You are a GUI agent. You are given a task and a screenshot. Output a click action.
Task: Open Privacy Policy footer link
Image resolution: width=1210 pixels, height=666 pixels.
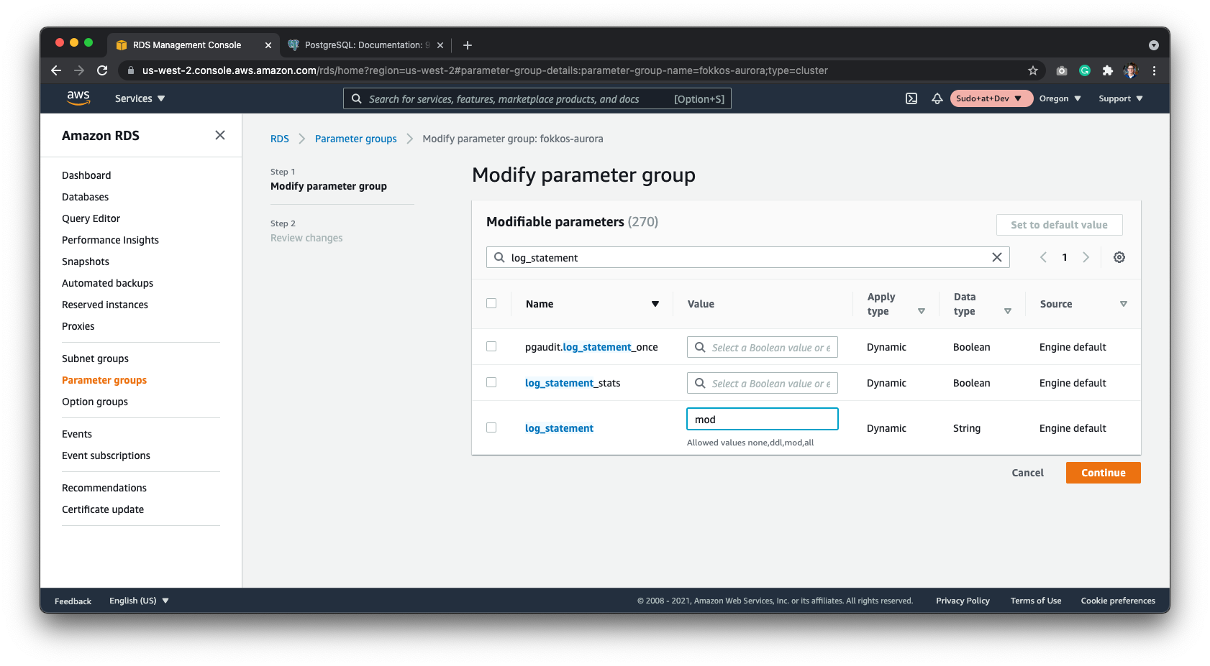coord(963,601)
